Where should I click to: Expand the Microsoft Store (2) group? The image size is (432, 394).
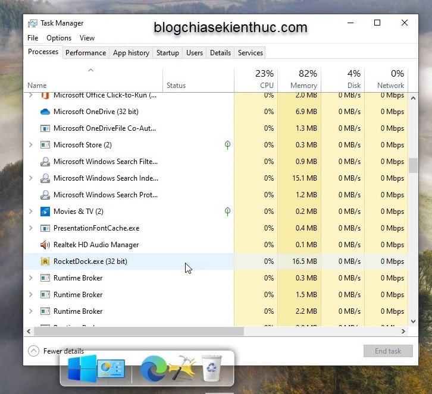pyautogui.click(x=31, y=145)
